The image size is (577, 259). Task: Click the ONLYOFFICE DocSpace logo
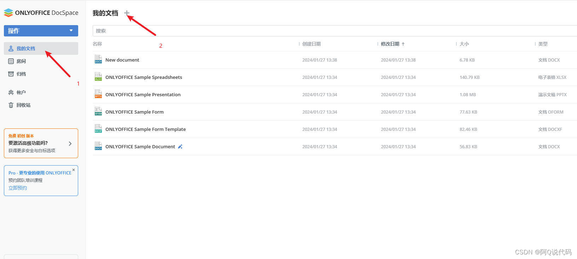click(41, 13)
